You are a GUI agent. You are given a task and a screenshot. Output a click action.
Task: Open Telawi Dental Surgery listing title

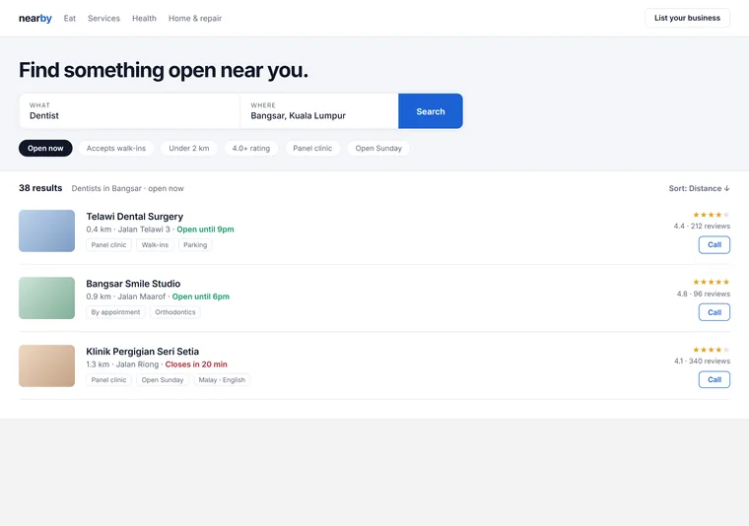pos(135,217)
